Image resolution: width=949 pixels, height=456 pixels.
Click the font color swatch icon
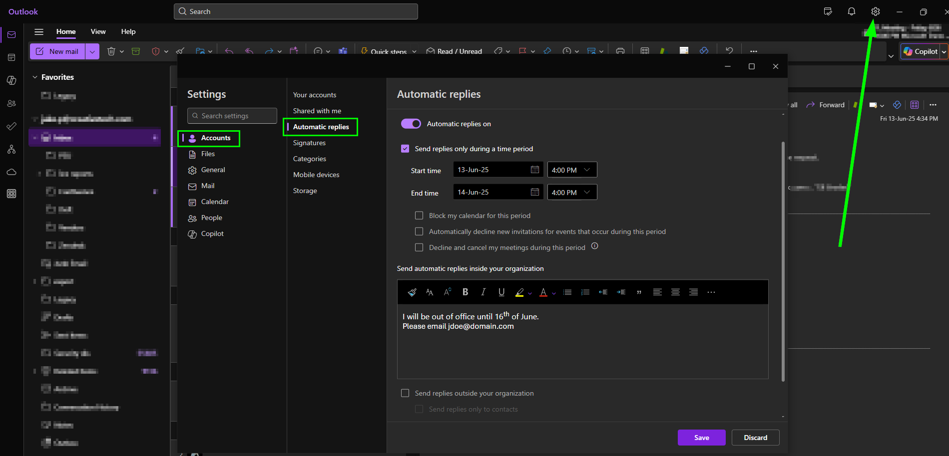(x=543, y=292)
